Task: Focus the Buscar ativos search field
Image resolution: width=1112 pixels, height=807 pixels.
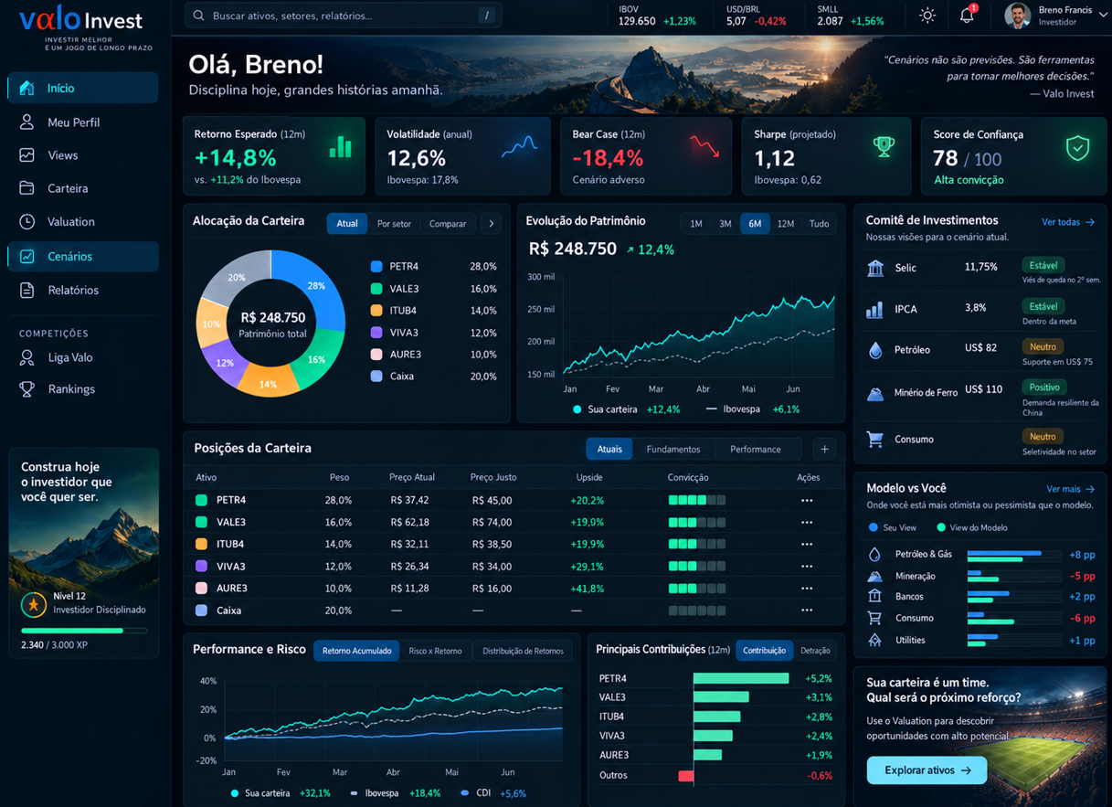Action: point(344,16)
